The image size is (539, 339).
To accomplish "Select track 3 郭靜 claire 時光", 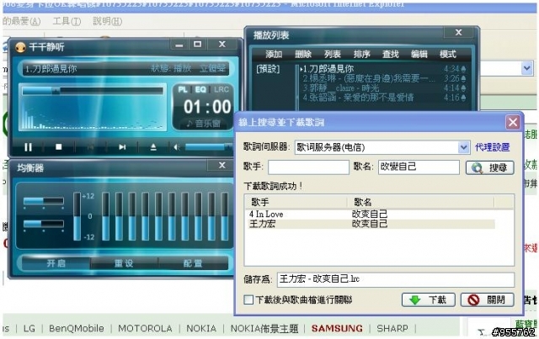I will (x=383, y=88).
